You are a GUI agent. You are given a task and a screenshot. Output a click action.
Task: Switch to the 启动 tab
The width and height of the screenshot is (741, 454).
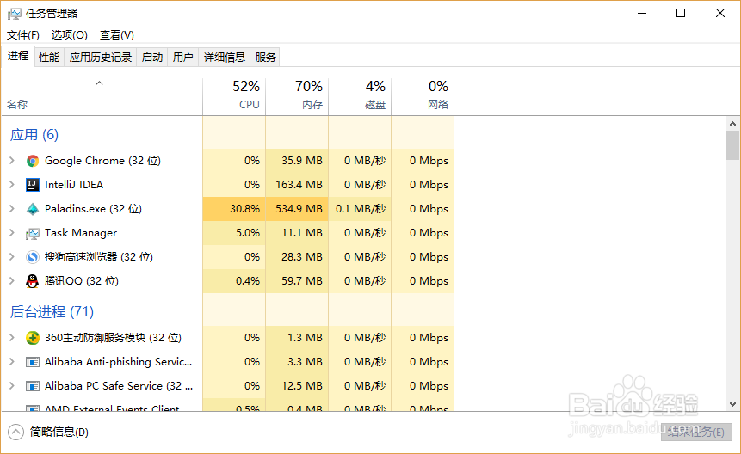[152, 58]
